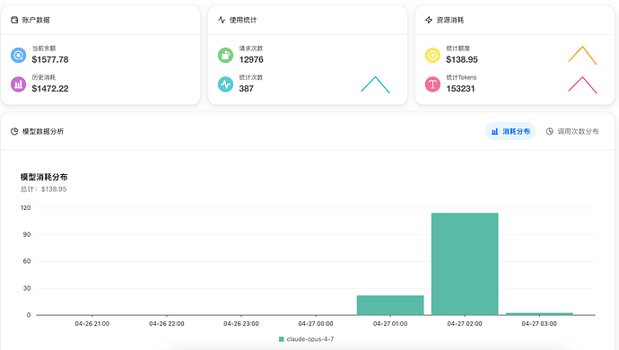Click the pulse icon beside 使用统计
619x350 pixels.
222,20
